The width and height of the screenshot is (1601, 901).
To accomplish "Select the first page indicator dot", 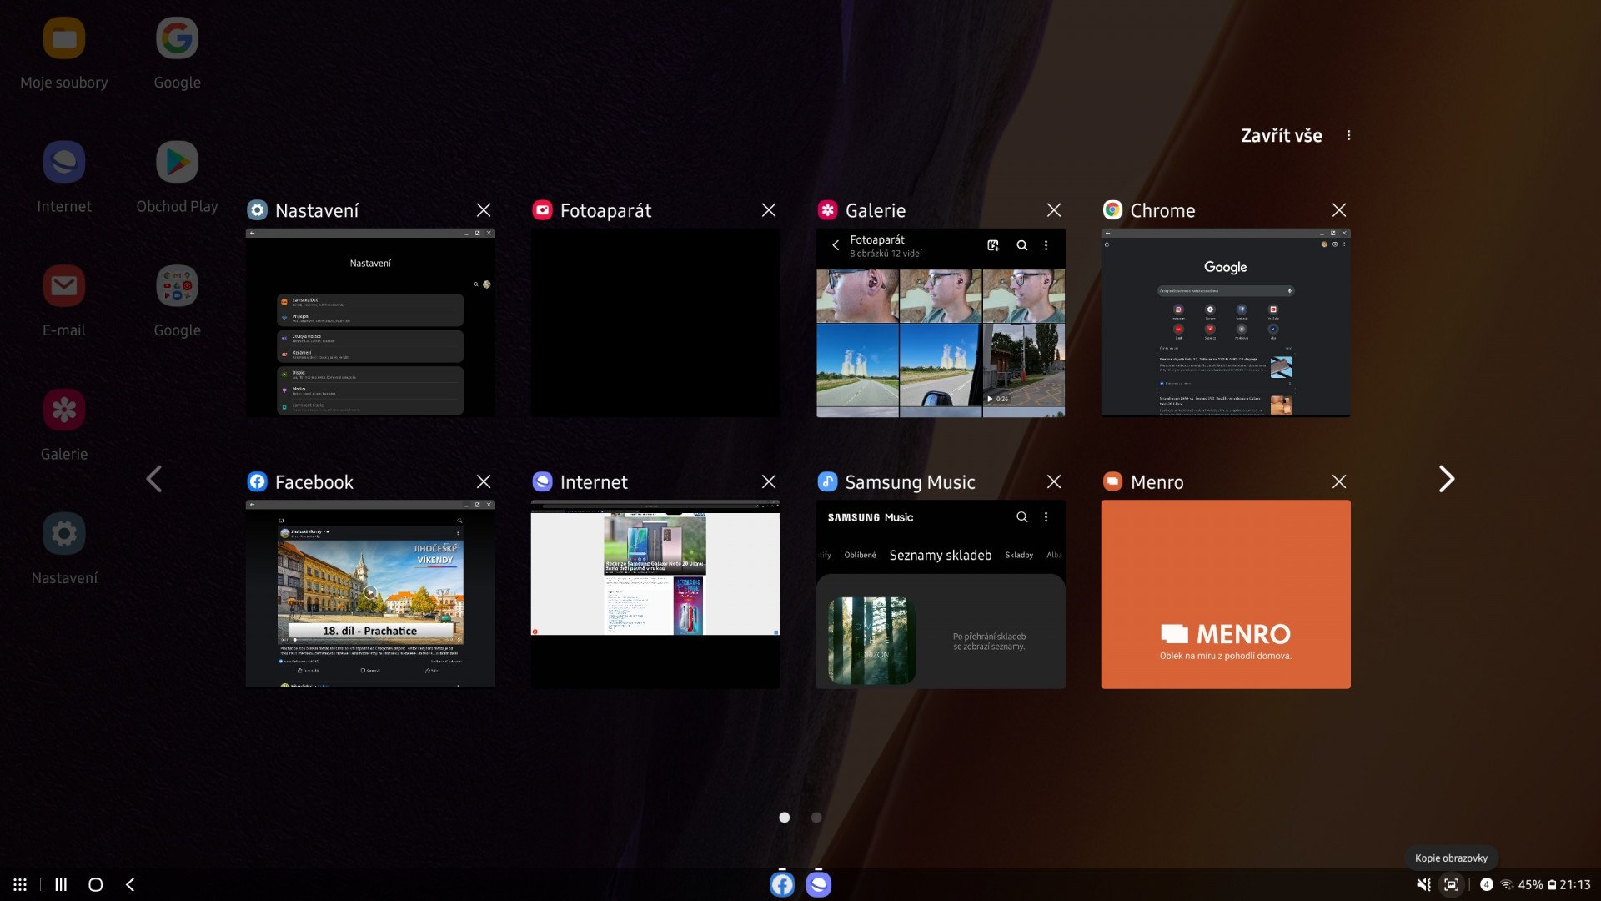I will pyautogui.click(x=785, y=818).
